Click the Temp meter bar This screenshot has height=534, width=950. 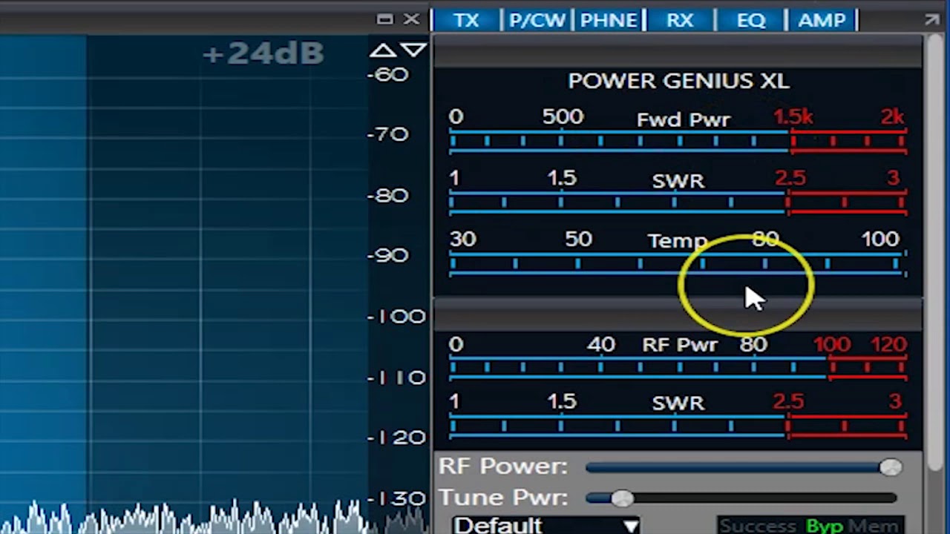[x=678, y=263]
